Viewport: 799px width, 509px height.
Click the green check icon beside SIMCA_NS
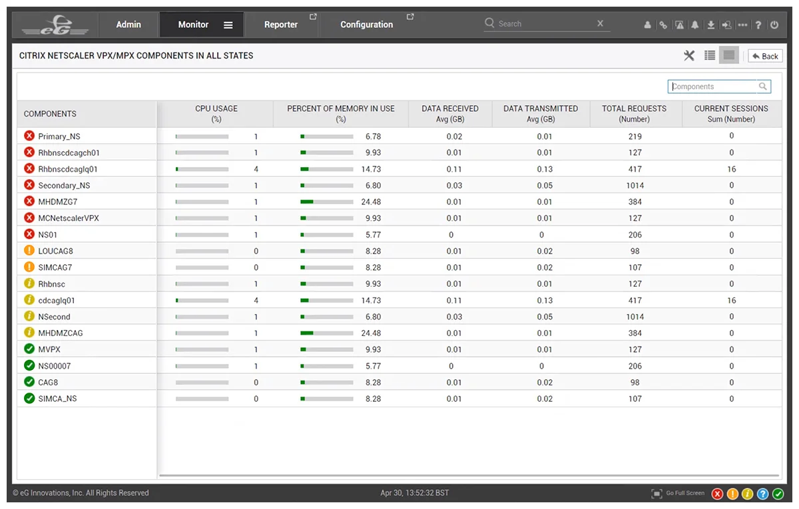(x=29, y=398)
